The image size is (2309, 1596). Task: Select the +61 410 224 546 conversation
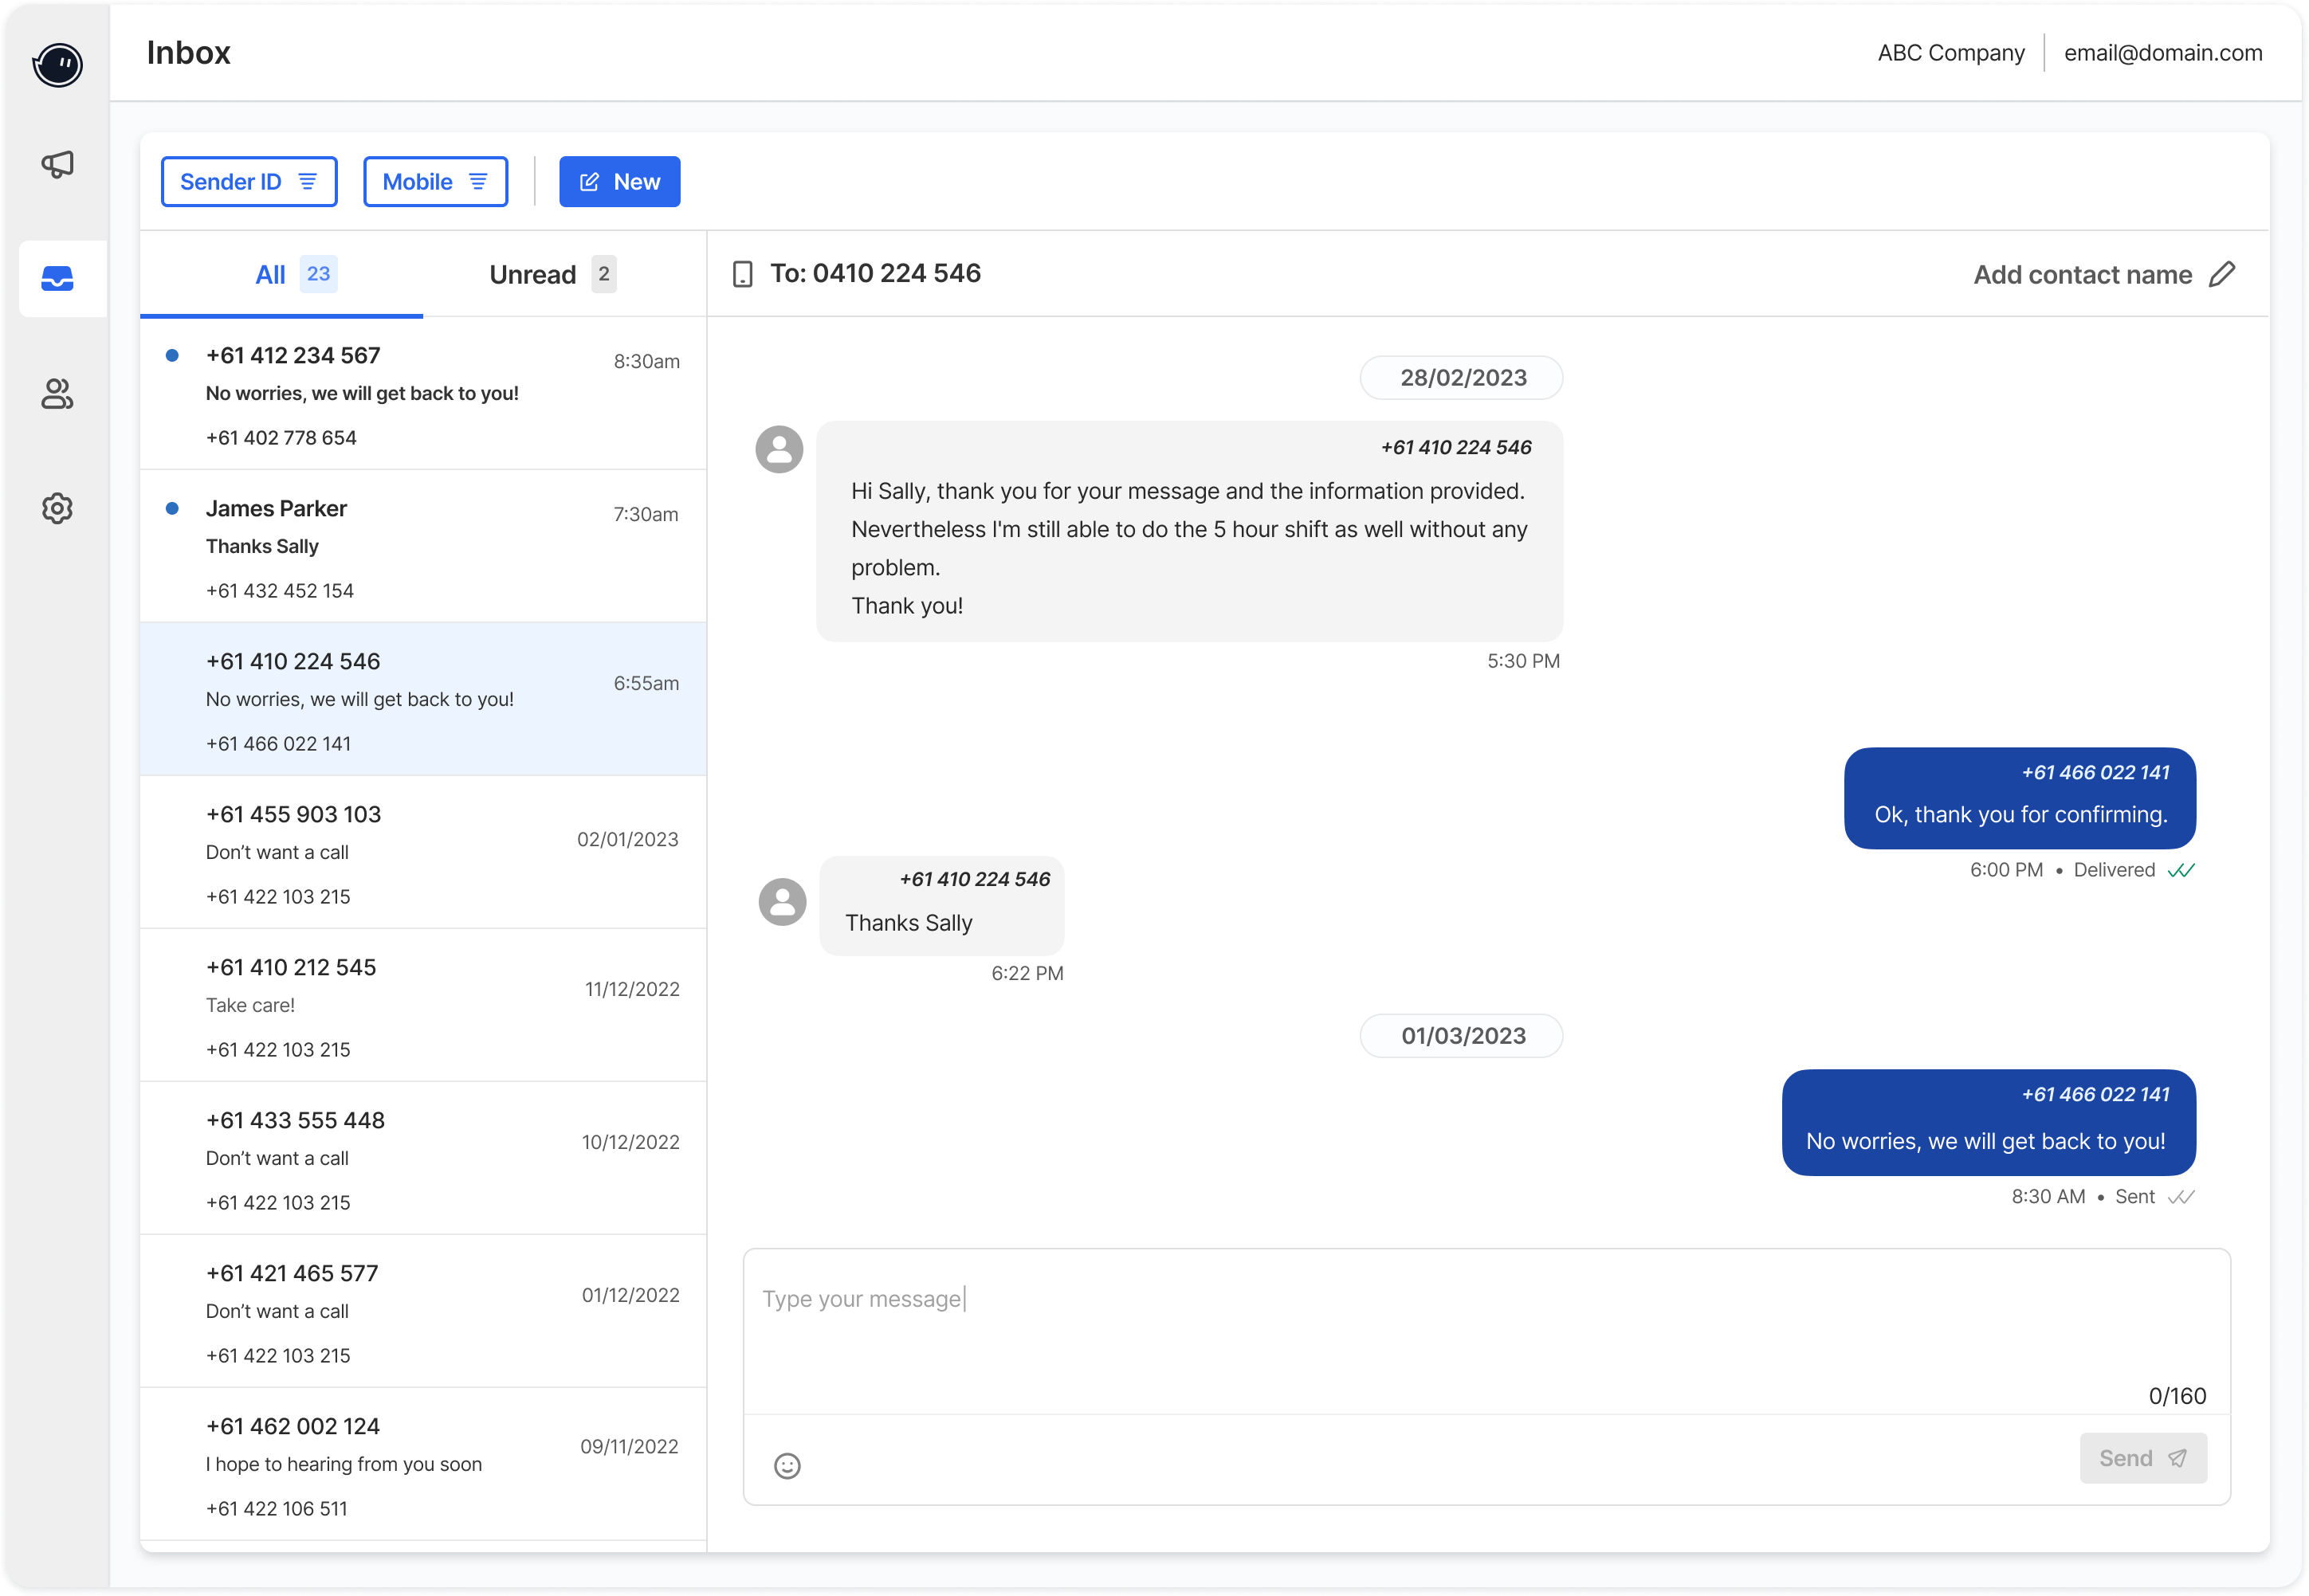tap(423, 699)
